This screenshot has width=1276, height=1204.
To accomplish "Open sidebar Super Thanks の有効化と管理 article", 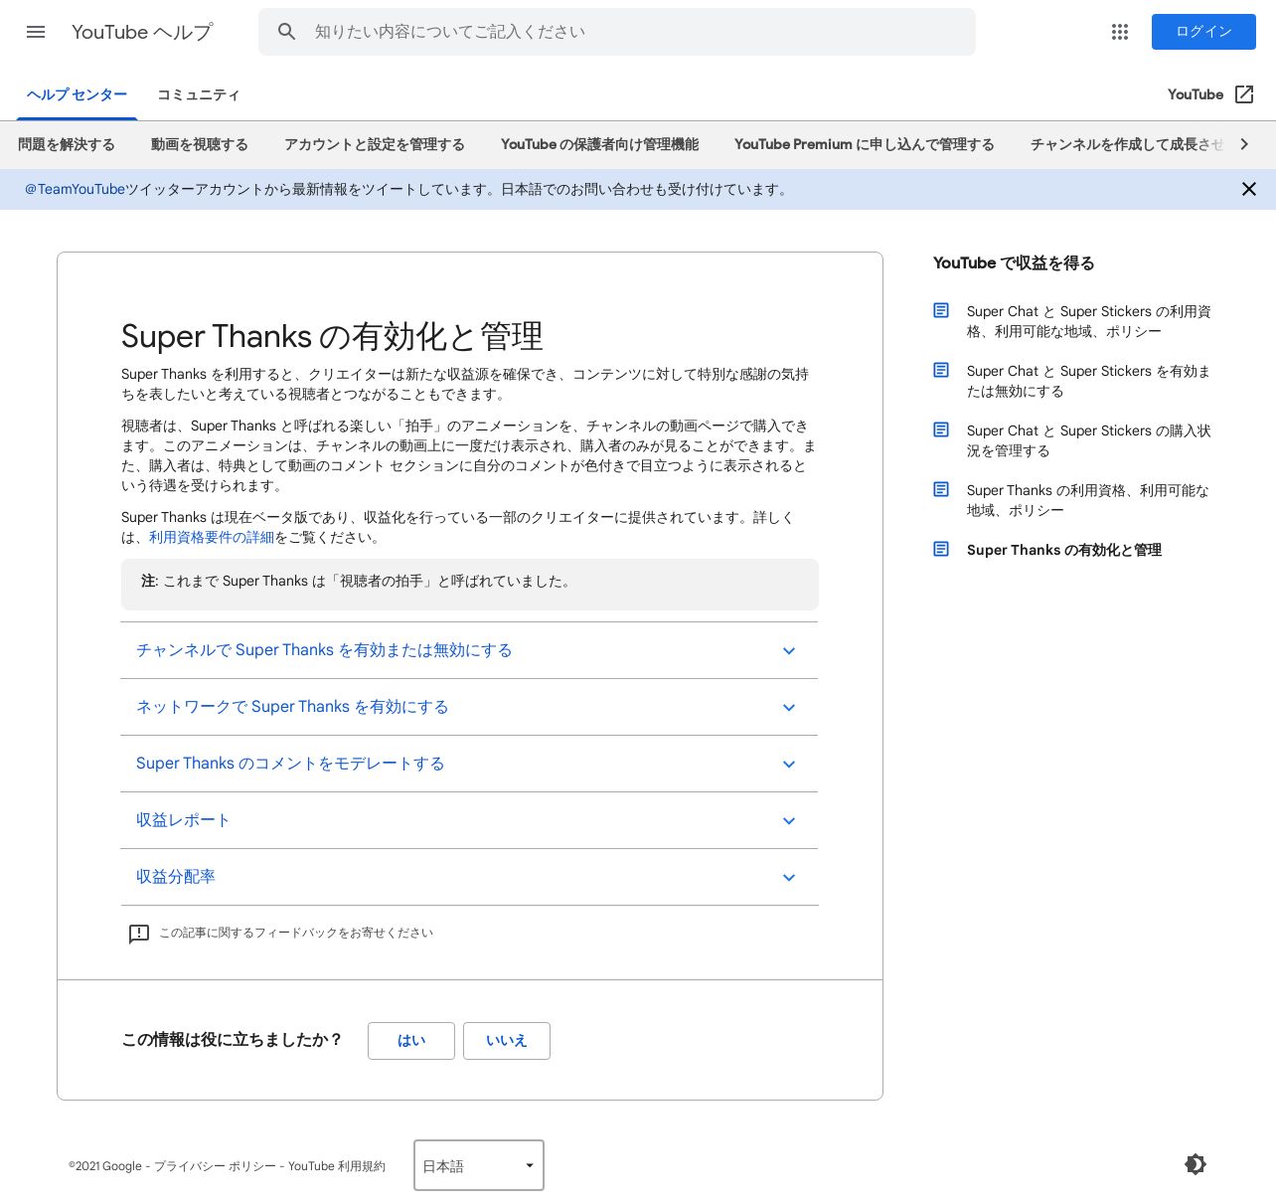I will pos(1064,550).
